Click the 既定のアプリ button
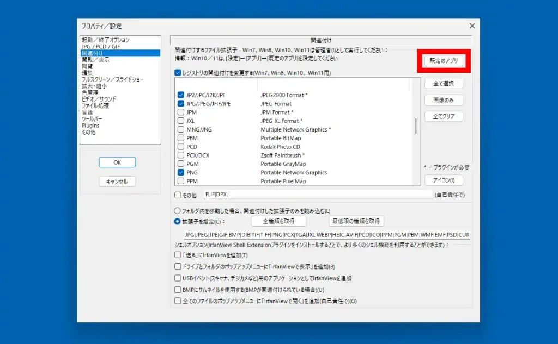The height and width of the screenshot is (344, 558). pos(442,60)
